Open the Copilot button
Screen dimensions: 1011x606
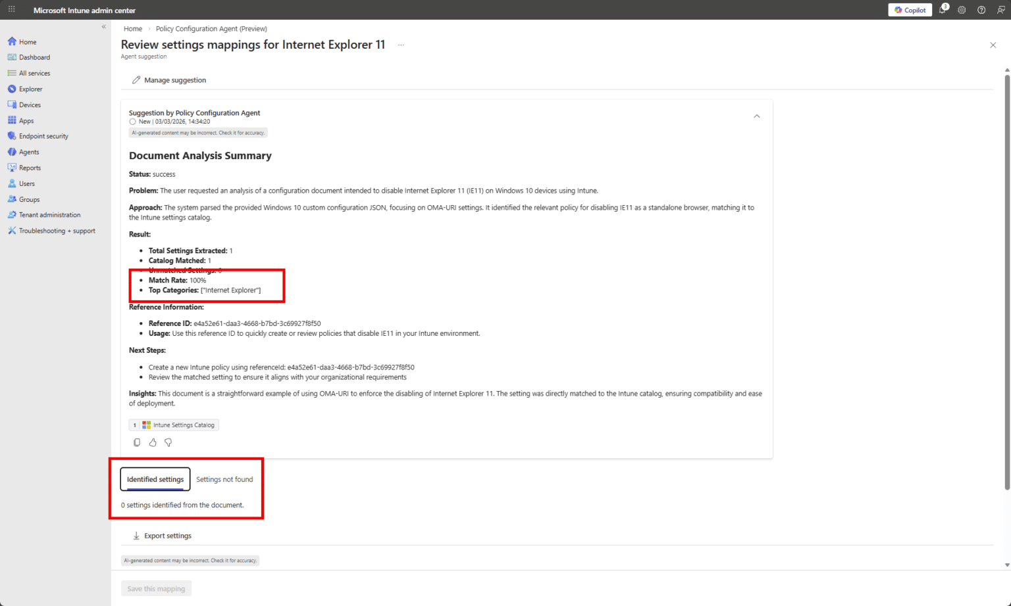click(x=910, y=10)
